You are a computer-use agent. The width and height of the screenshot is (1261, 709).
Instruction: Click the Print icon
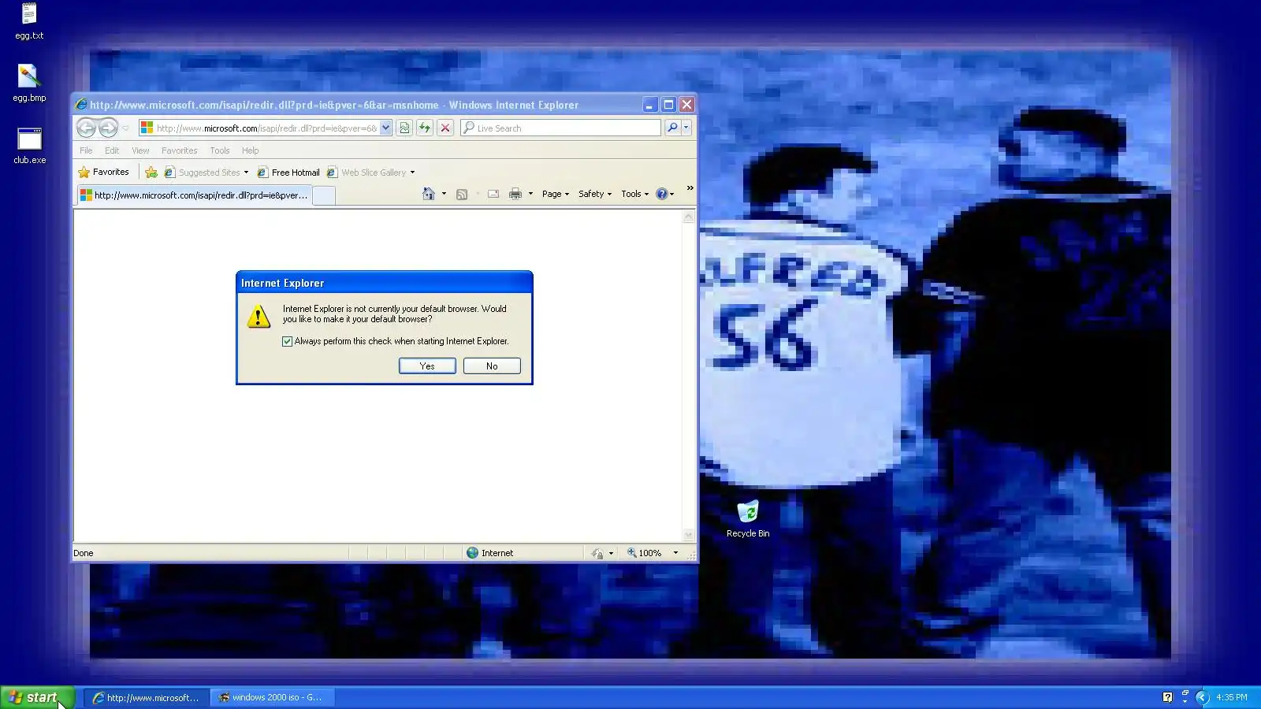coord(515,194)
